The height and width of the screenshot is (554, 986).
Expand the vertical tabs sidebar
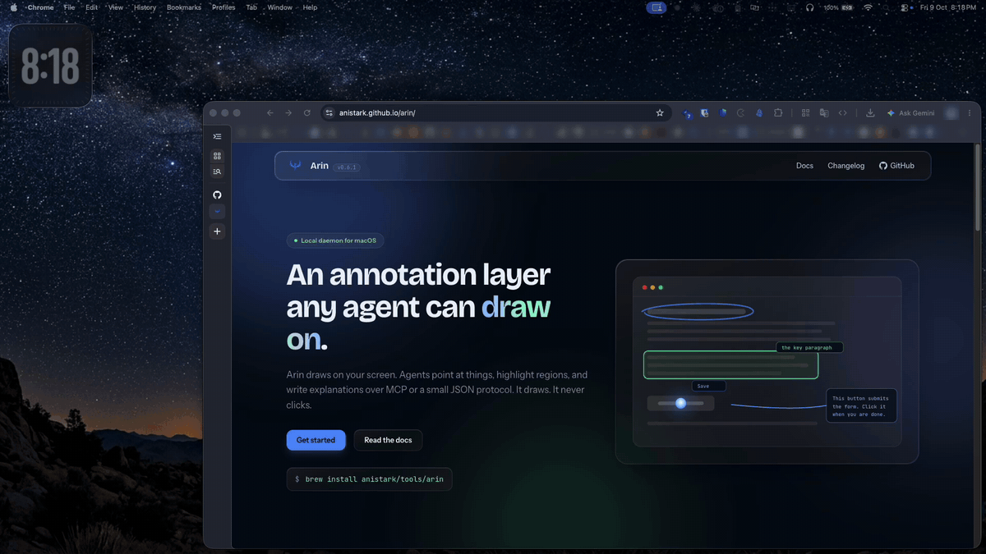pyautogui.click(x=217, y=136)
